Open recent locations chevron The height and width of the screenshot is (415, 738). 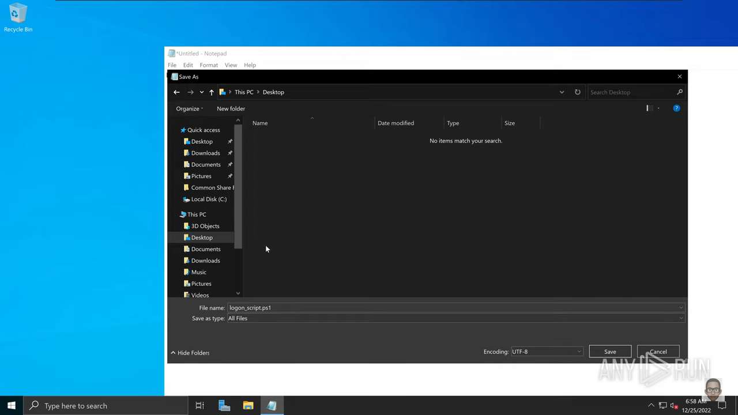(201, 92)
